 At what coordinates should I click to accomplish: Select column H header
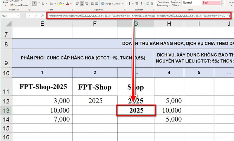[169, 24]
